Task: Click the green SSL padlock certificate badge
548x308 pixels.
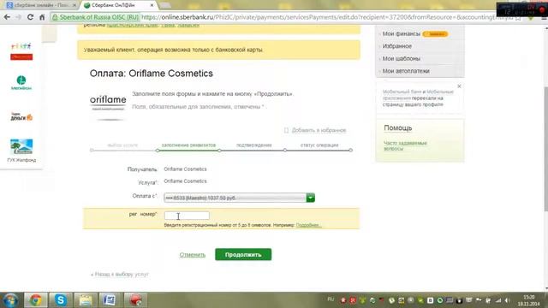Action: click(95, 17)
